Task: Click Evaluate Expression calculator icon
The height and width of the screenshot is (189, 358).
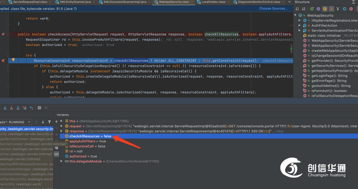Action: click(x=39, y=108)
